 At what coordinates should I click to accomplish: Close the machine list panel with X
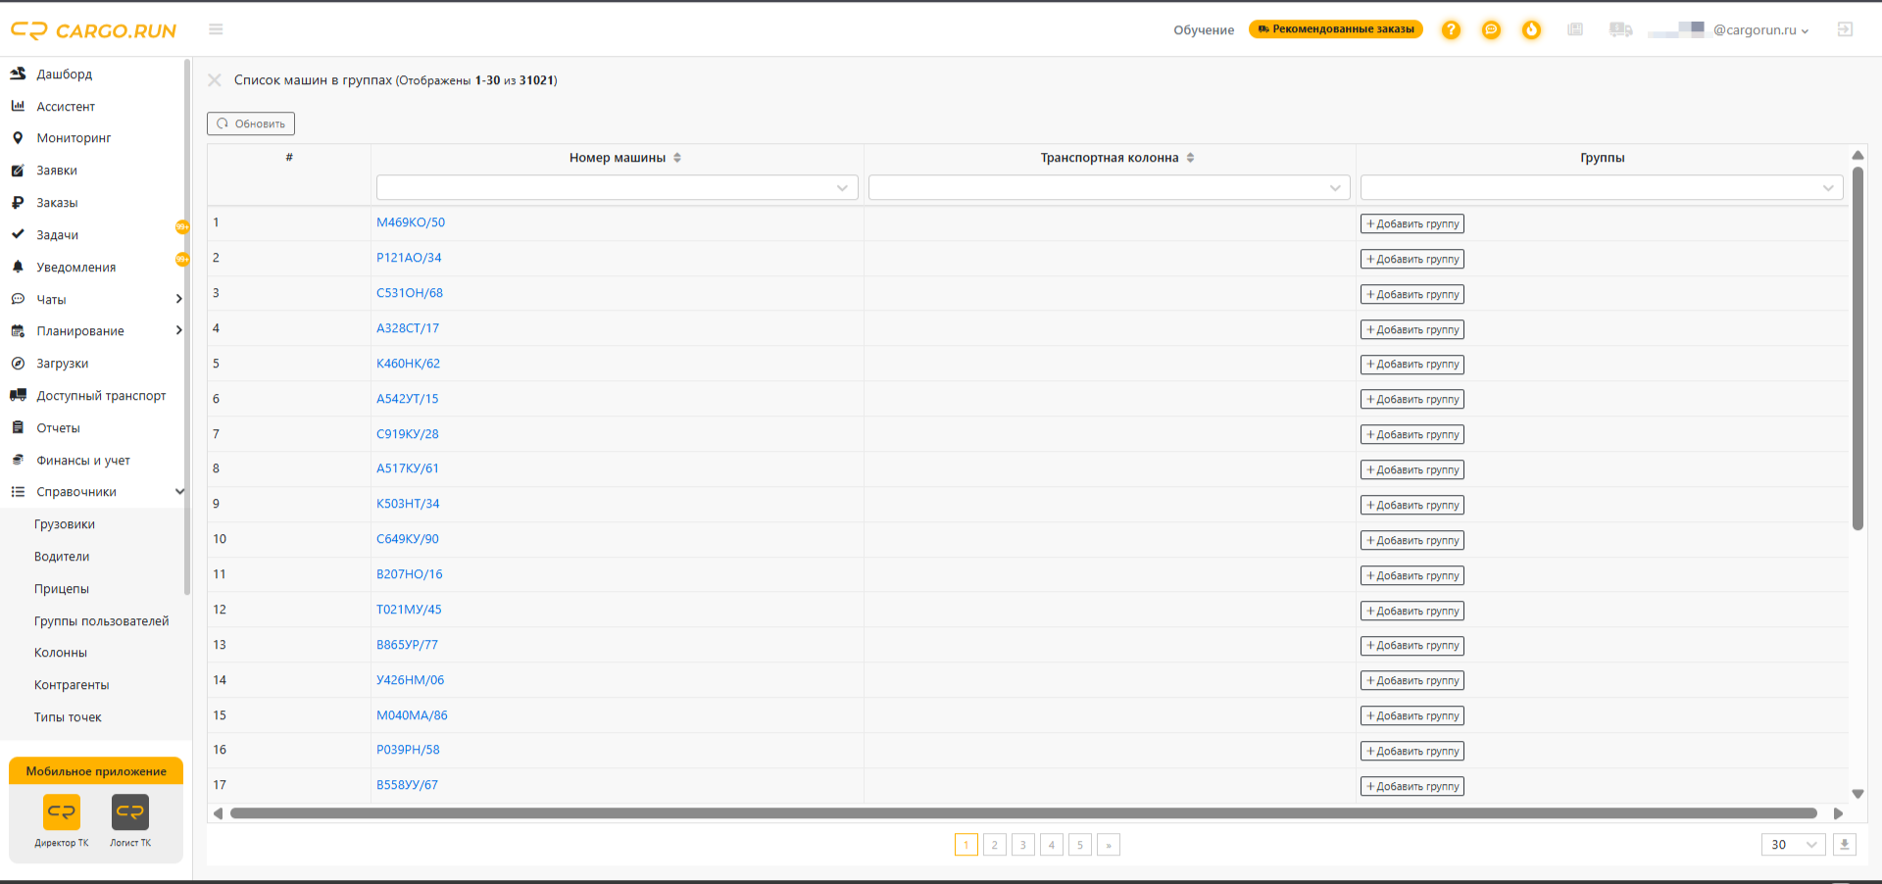click(215, 80)
